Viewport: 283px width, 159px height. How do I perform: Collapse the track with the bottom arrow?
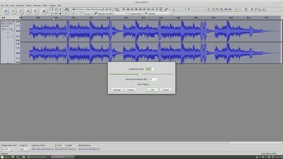(x=8, y=62)
